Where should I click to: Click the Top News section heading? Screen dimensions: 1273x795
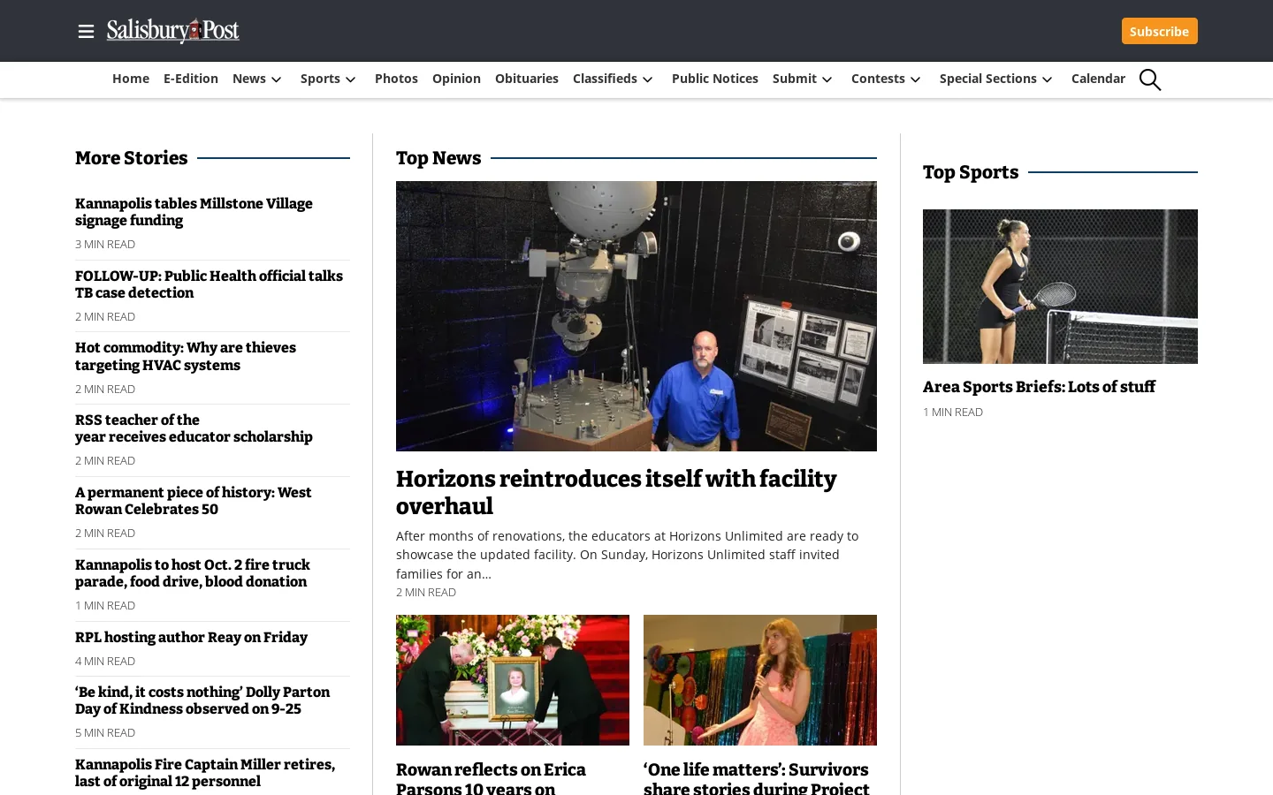pyautogui.click(x=438, y=158)
